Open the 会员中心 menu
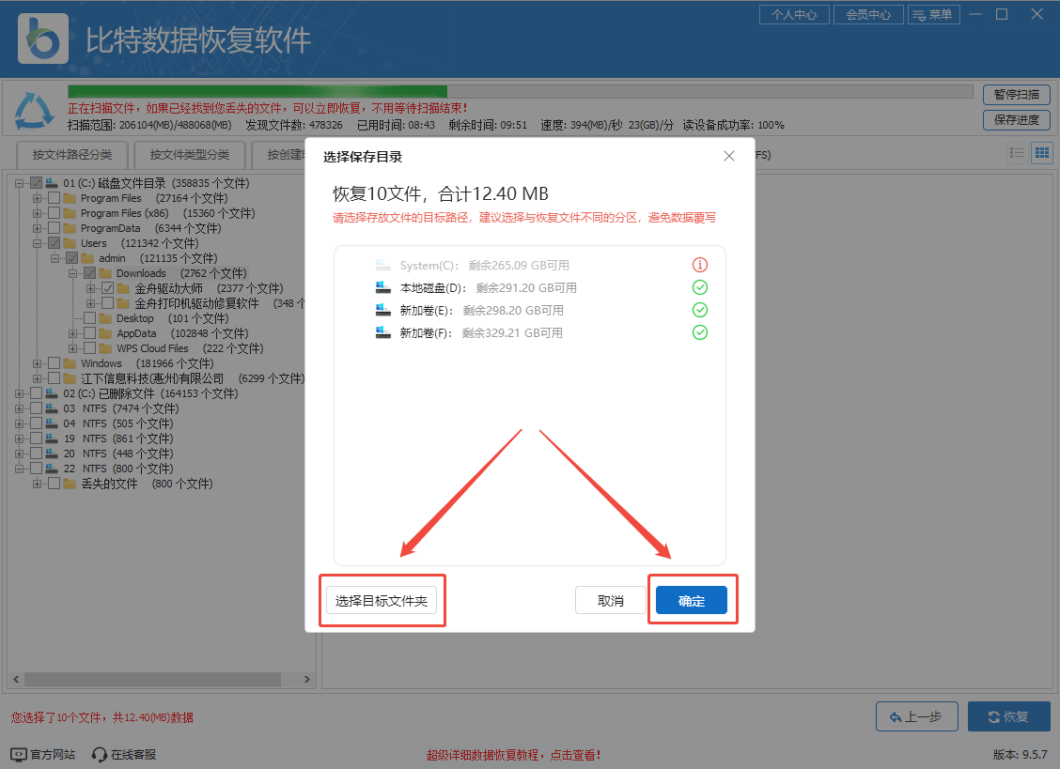This screenshot has height=769, width=1060. (x=868, y=14)
